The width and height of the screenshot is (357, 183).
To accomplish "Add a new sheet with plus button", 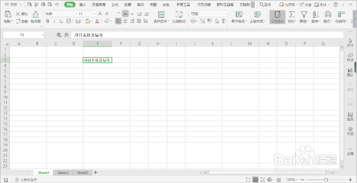I will [95, 173].
